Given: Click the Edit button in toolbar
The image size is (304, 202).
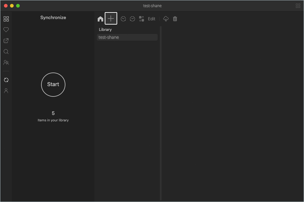Looking at the screenshot, I should 152,19.
